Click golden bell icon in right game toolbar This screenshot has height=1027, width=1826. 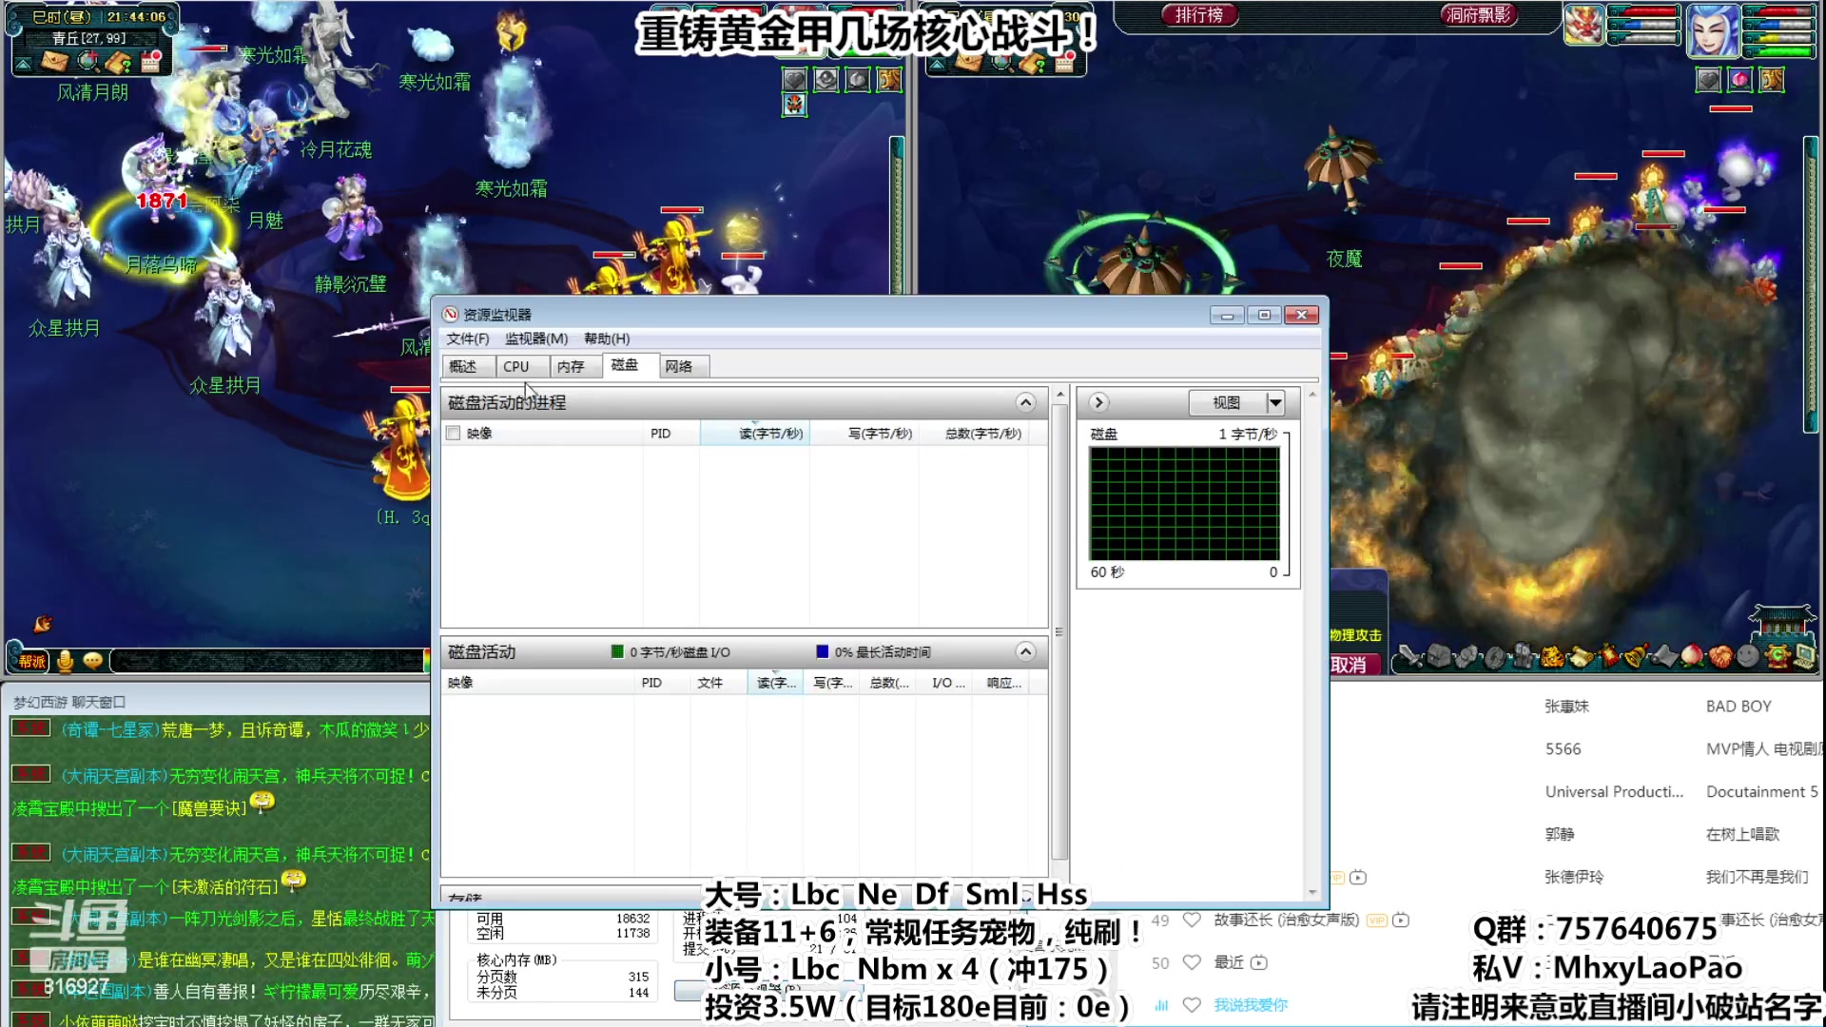[x=1636, y=656]
